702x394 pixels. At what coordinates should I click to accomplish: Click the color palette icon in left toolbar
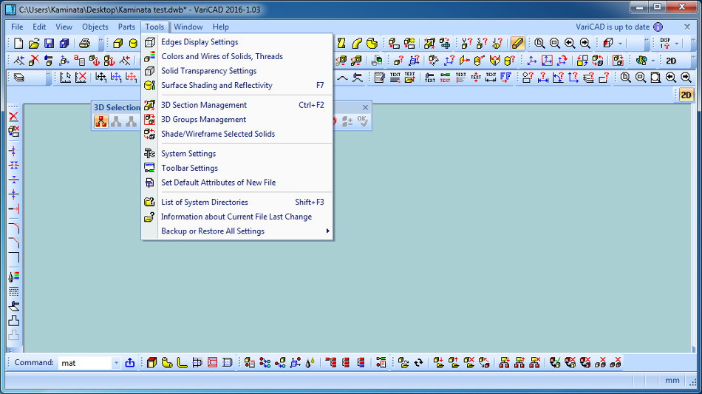point(13,276)
